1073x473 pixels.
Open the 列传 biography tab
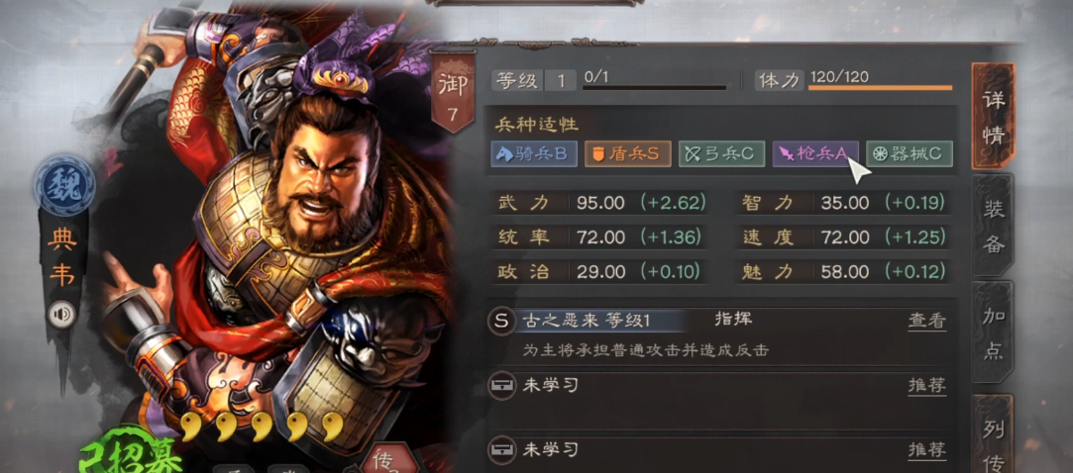(993, 434)
